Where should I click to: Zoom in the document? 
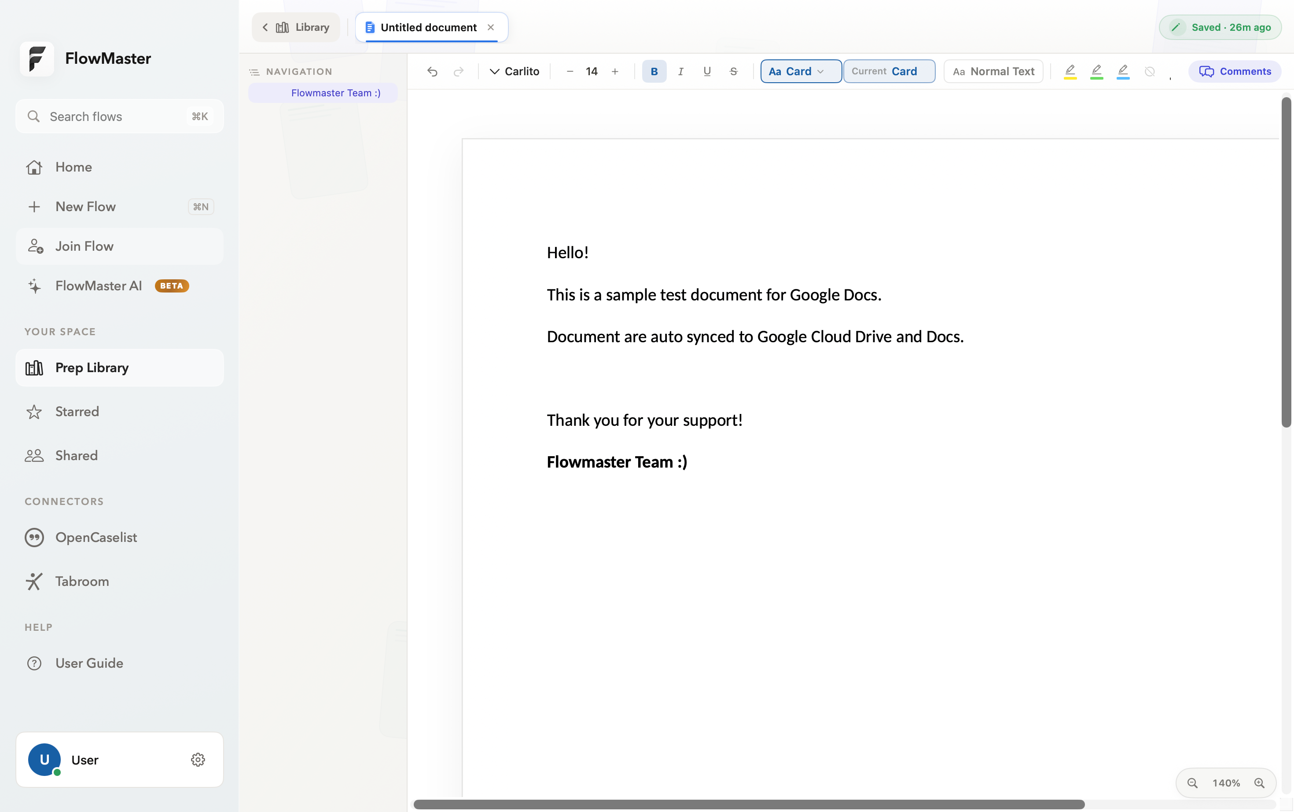tap(1259, 783)
